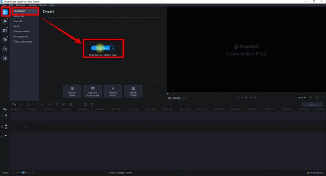This screenshot has height=176, width=326.
Task: Click the Crop icon in timeline toolbar
Action: coord(57,104)
